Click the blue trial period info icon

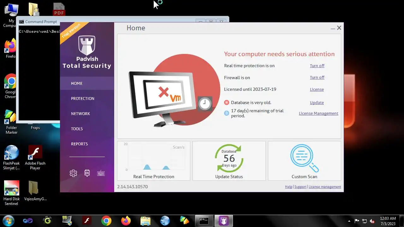(227, 113)
